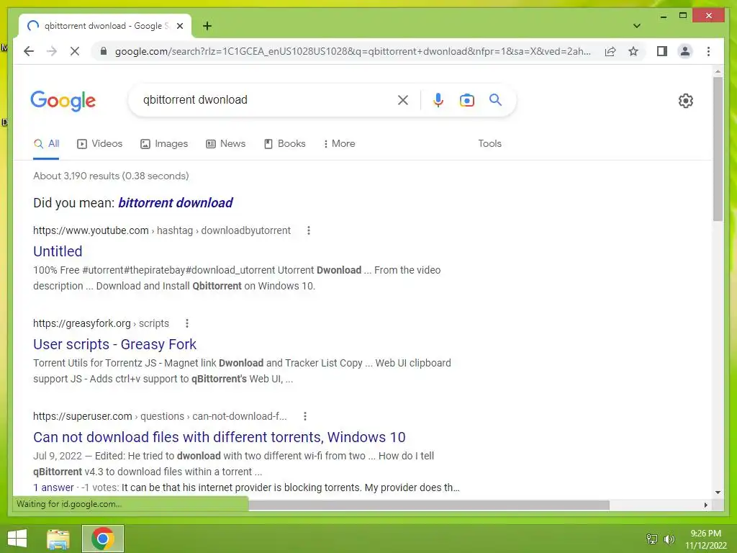Clear the search query text

point(403,99)
